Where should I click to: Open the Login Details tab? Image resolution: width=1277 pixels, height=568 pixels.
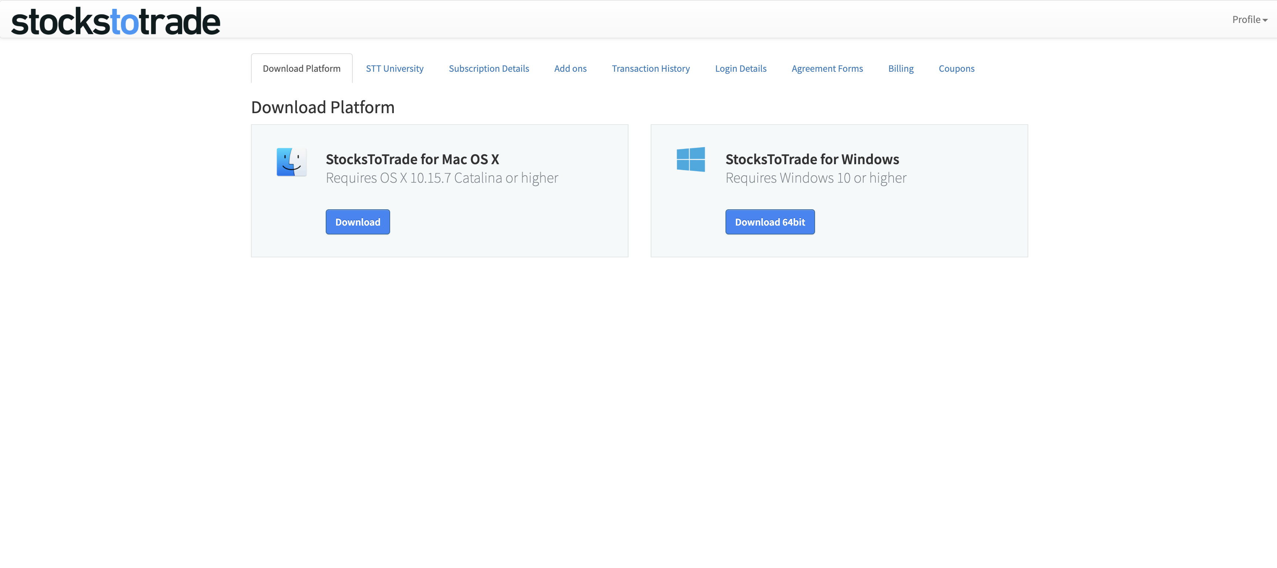741,68
